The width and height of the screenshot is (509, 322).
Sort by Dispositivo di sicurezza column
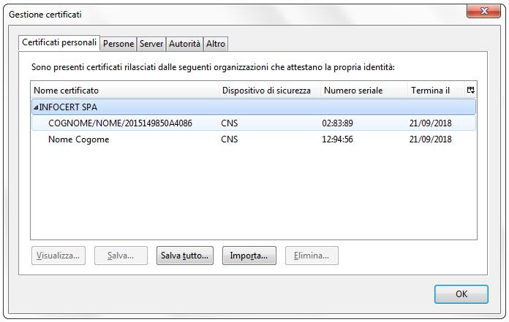(268, 91)
